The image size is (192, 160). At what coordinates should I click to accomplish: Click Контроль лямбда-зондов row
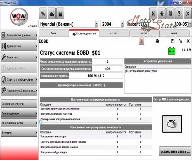[96, 152]
